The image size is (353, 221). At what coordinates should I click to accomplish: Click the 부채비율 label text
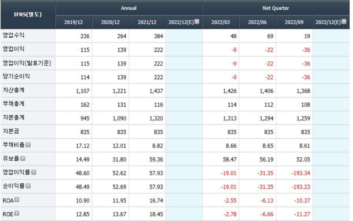(14, 145)
